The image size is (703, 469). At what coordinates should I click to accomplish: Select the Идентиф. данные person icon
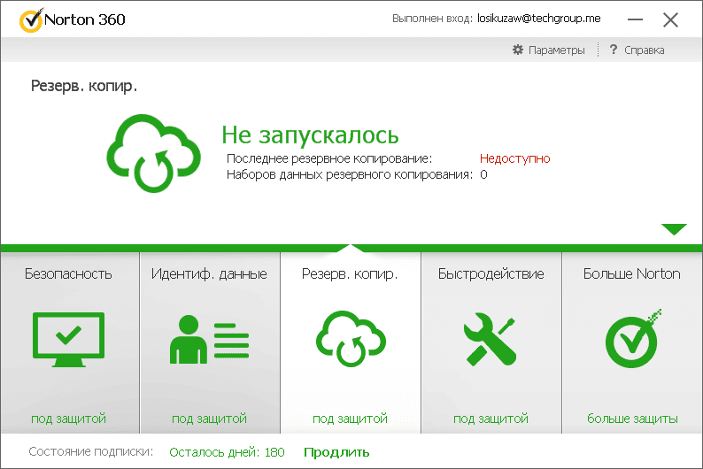[x=209, y=339]
